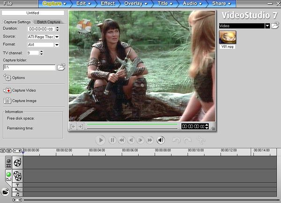Expand the Format dropdown arrow
281x203 pixels.
(x=57, y=45)
